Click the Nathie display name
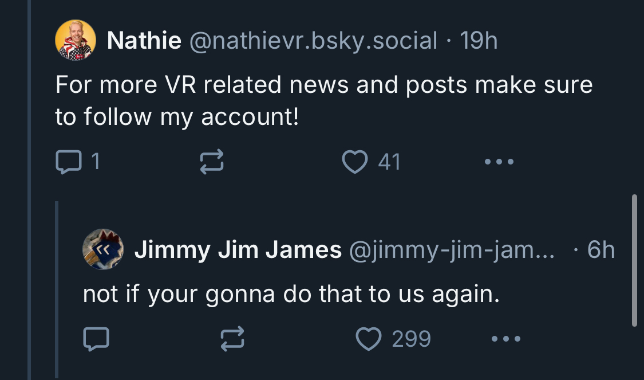The height and width of the screenshot is (380, 644). [x=144, y=41]
